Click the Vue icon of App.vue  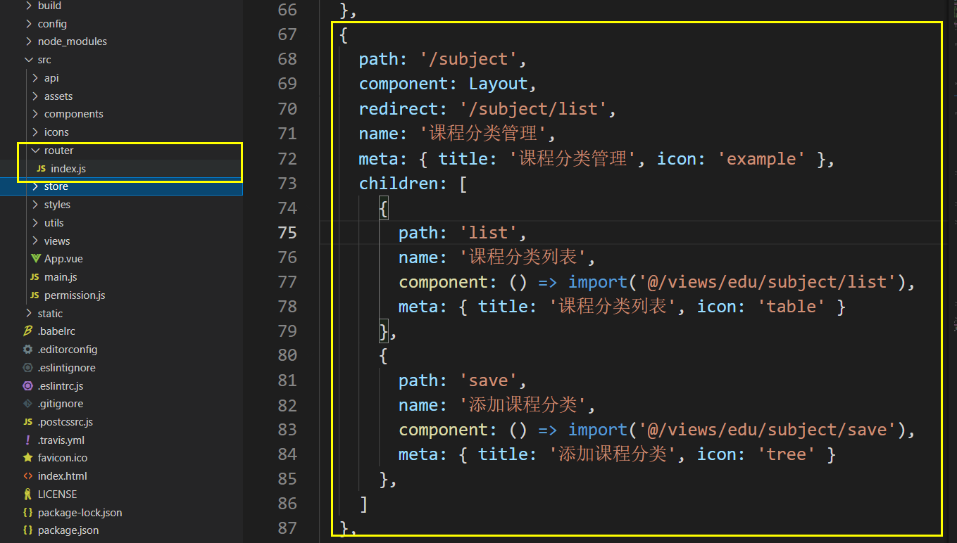pyautogui.click(x=36, y=259)
